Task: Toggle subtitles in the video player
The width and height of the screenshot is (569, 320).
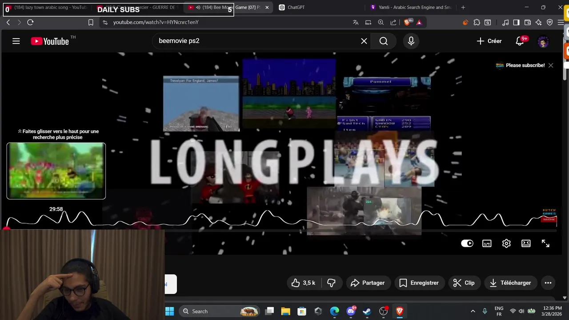Action: 487,243
